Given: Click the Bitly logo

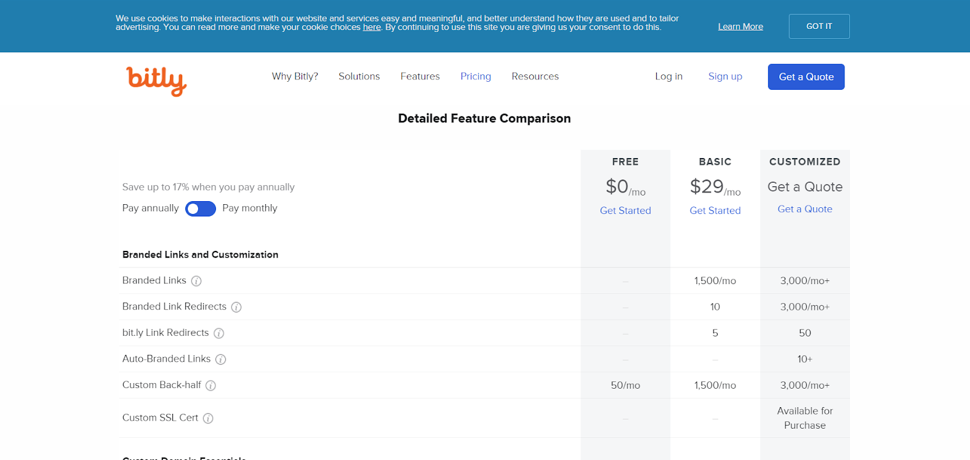Looking at the screenshot, I should coord(156,81).
